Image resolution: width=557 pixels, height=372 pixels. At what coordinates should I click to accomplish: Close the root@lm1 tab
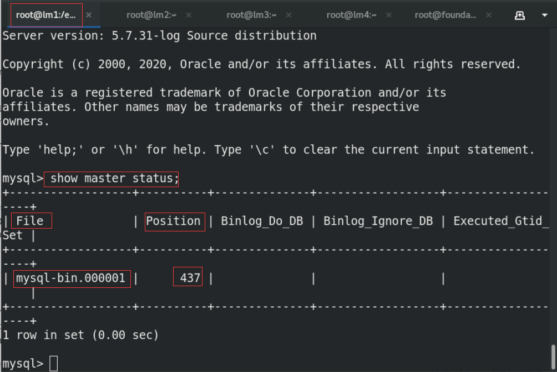(89, 15)
